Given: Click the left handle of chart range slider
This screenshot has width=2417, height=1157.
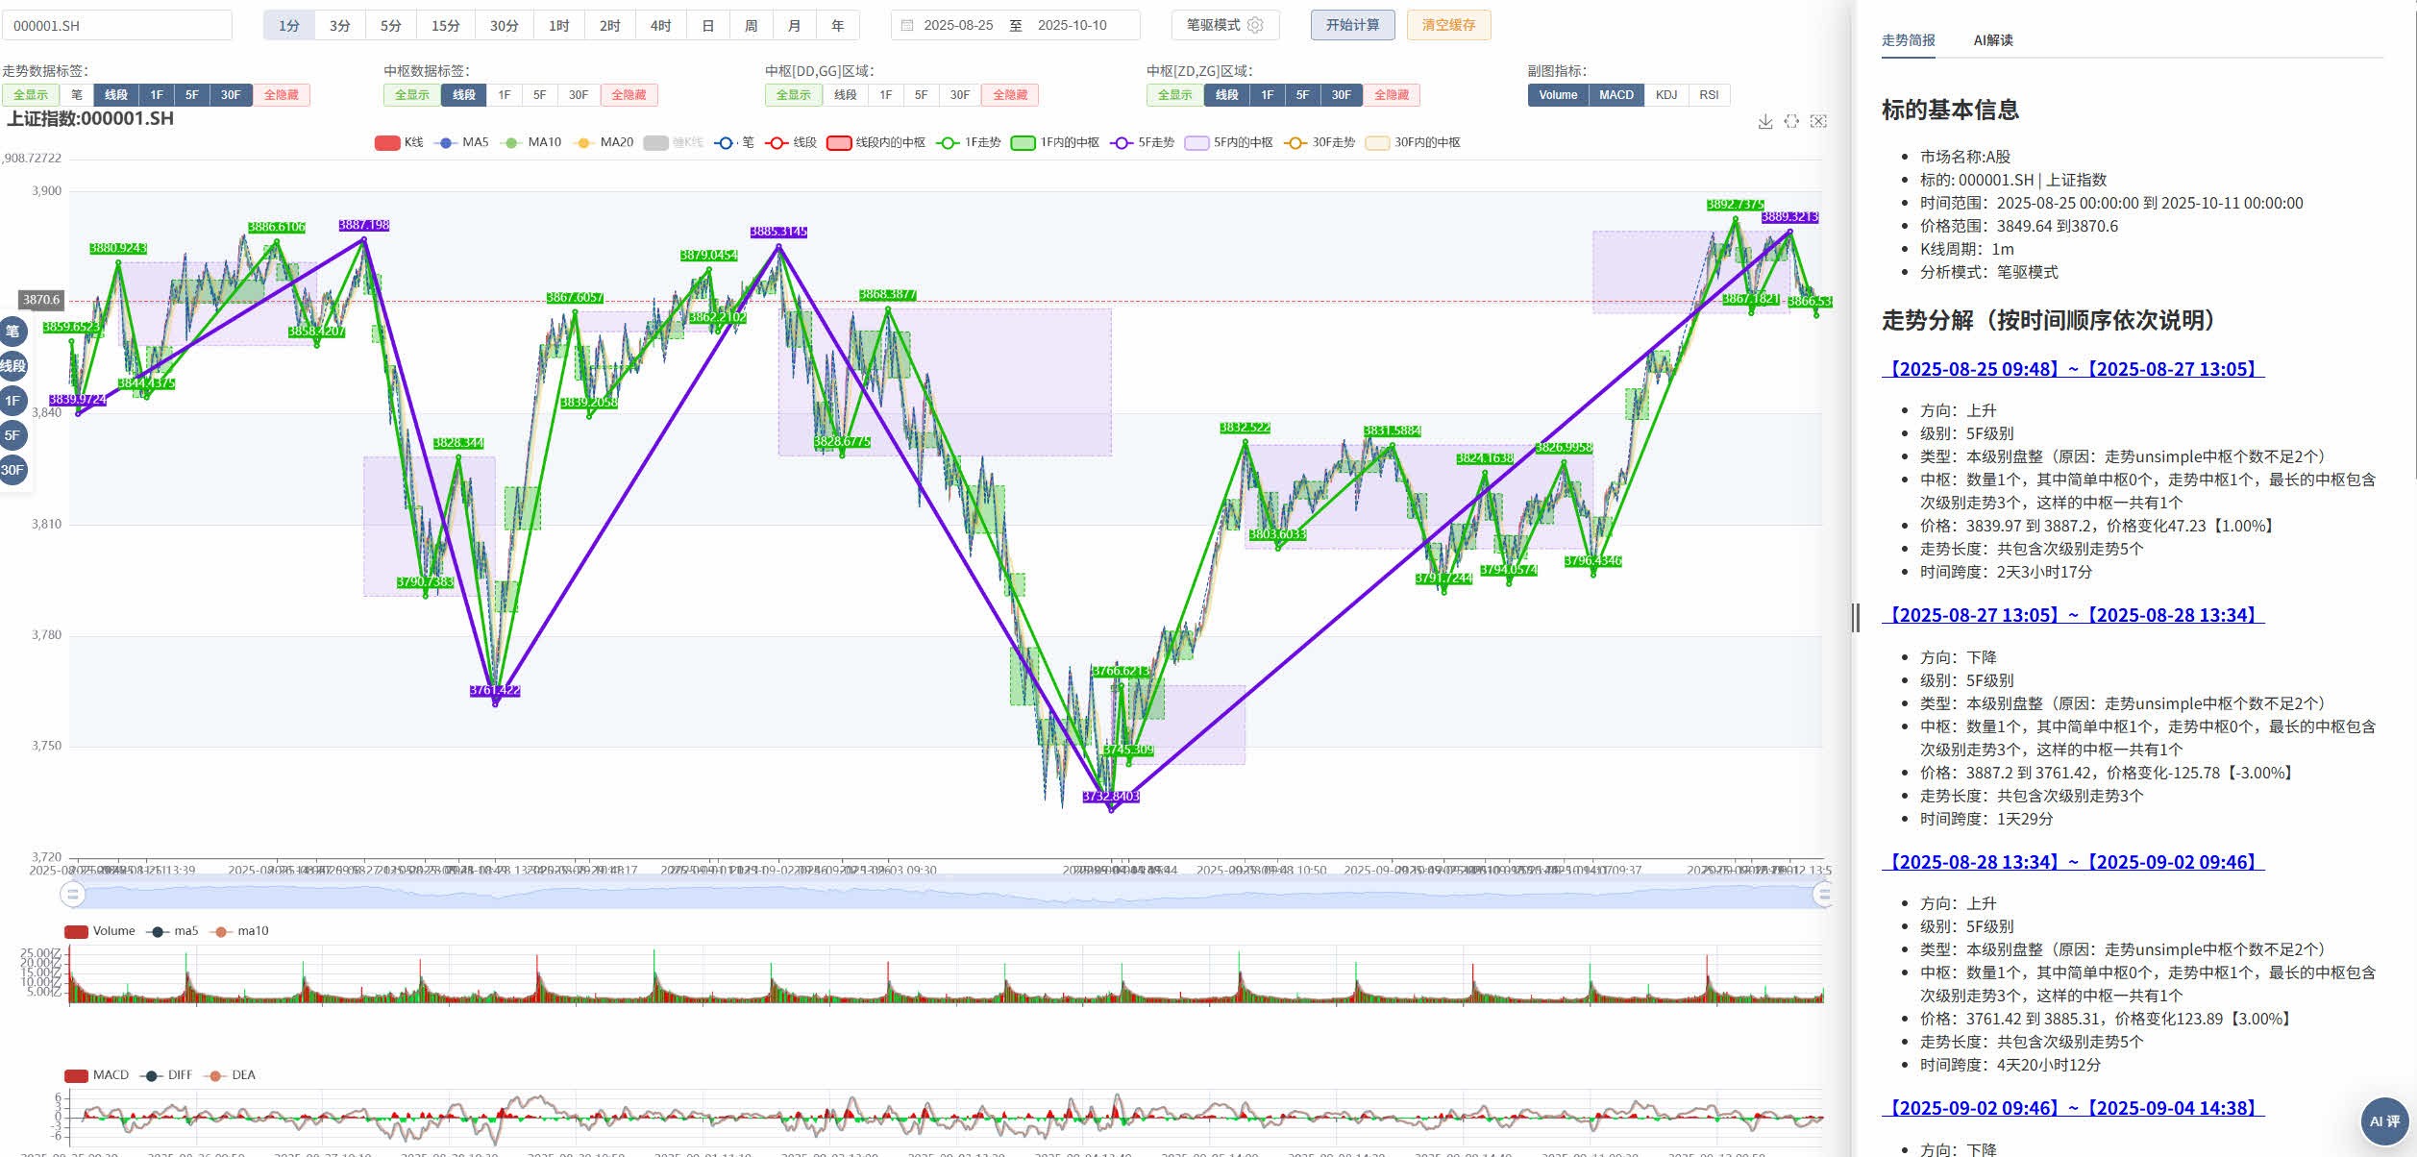Looking at the screenshot, I should click(x=72, y=895).
